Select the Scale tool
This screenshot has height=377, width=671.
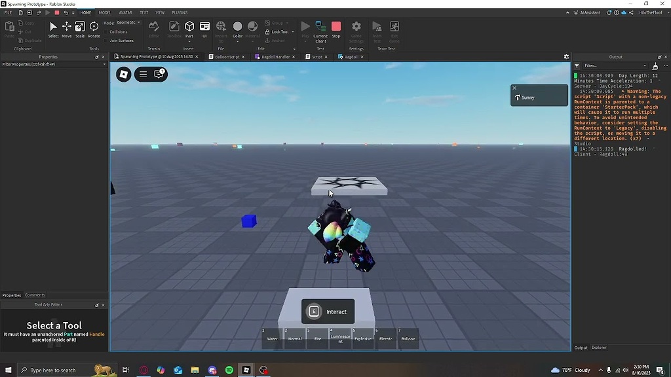(80, 27)
